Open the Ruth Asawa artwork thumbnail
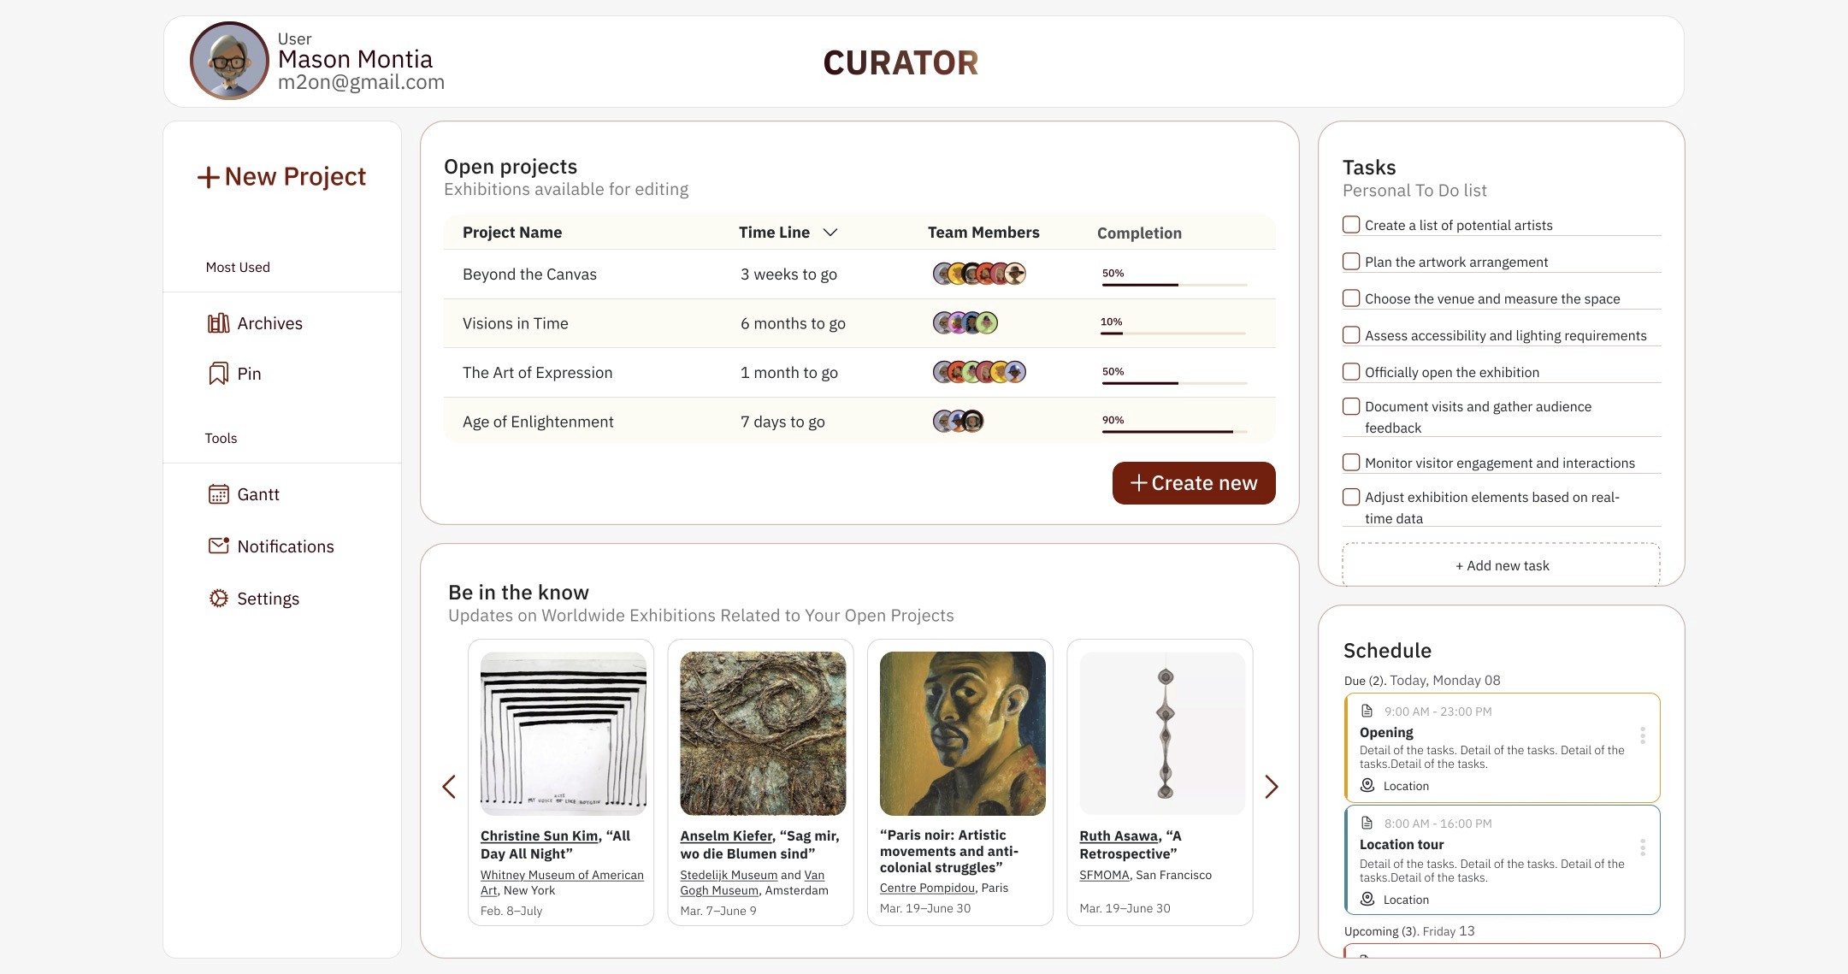Screen dimensions: 1848x974 tap(1162, 733)
